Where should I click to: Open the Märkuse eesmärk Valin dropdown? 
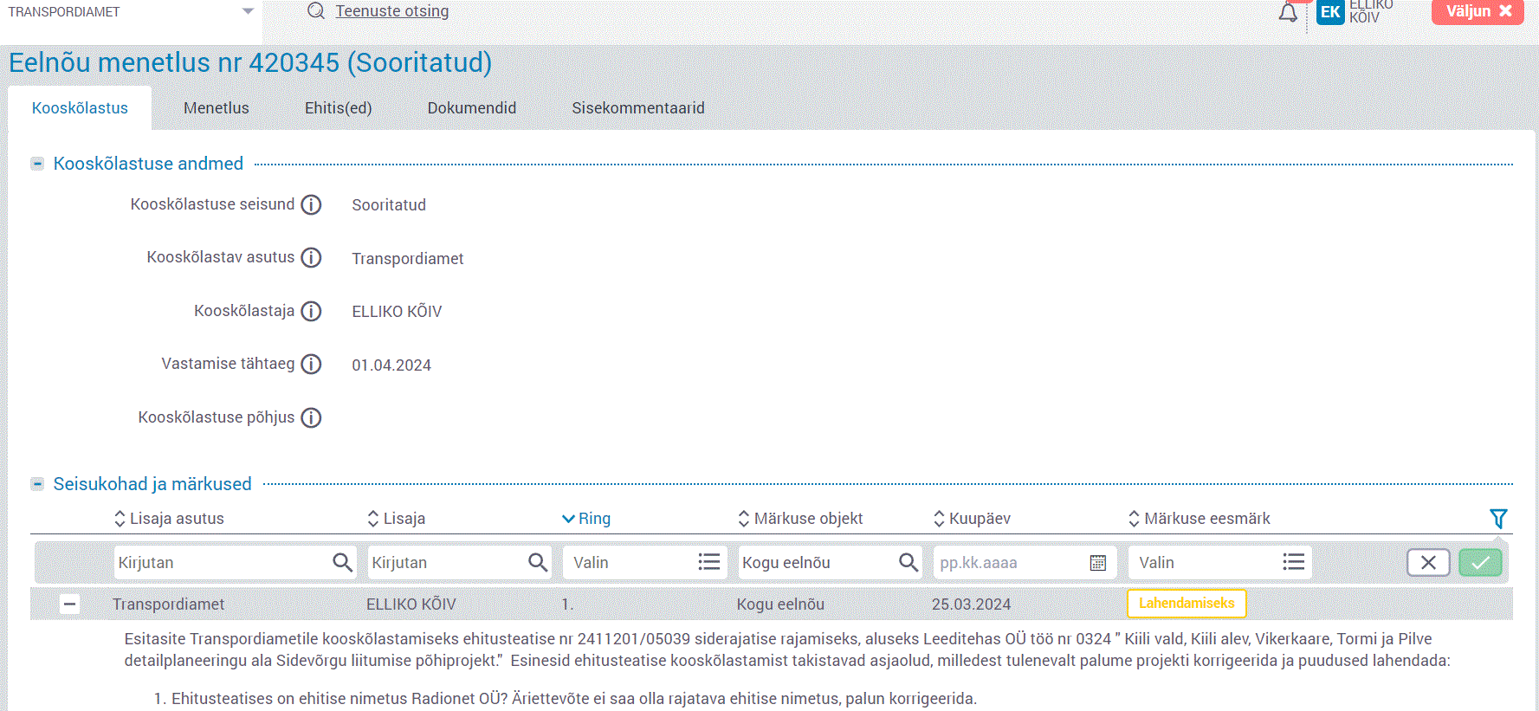coord(1220,563)
